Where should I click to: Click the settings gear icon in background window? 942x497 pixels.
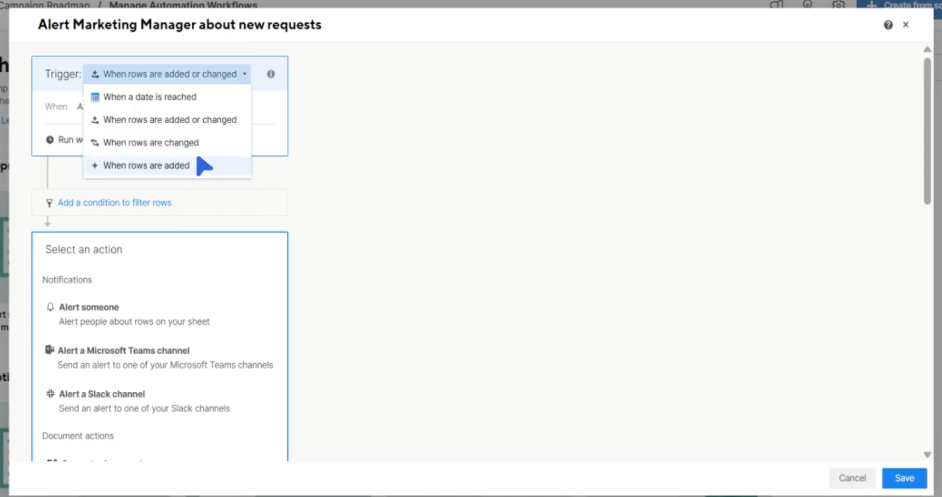click(839, 4)
